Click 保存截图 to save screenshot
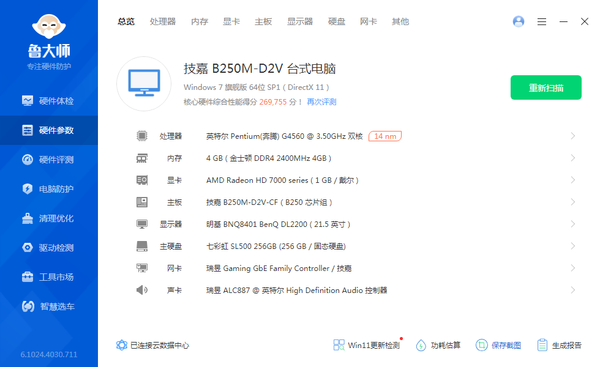The width and height of the screenshot is (600, 367). click(498, 345)
